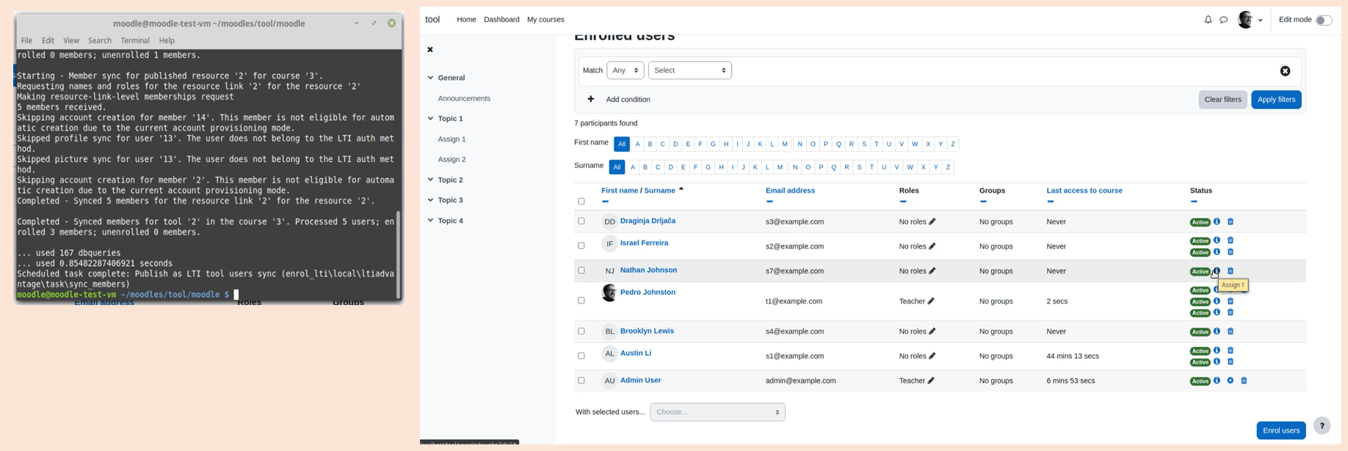Open the filter type Select dropdown
The image size is (1348, 451).
pos(689,70)
